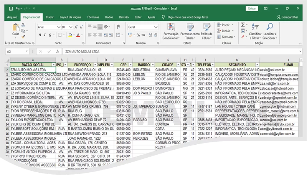Viewport: 307px width, 175px height.
Task: Click the Colar paste icon
Action: pyautogui.click(x=16, y=28)
